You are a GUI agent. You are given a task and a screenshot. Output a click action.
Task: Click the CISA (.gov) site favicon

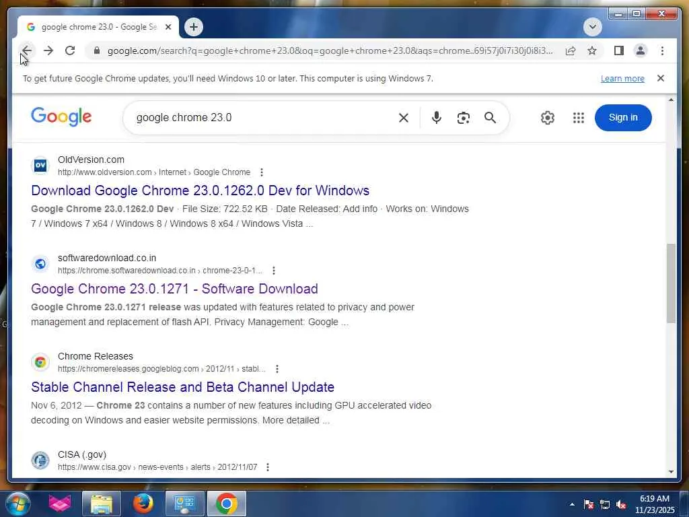click(40, 460)
